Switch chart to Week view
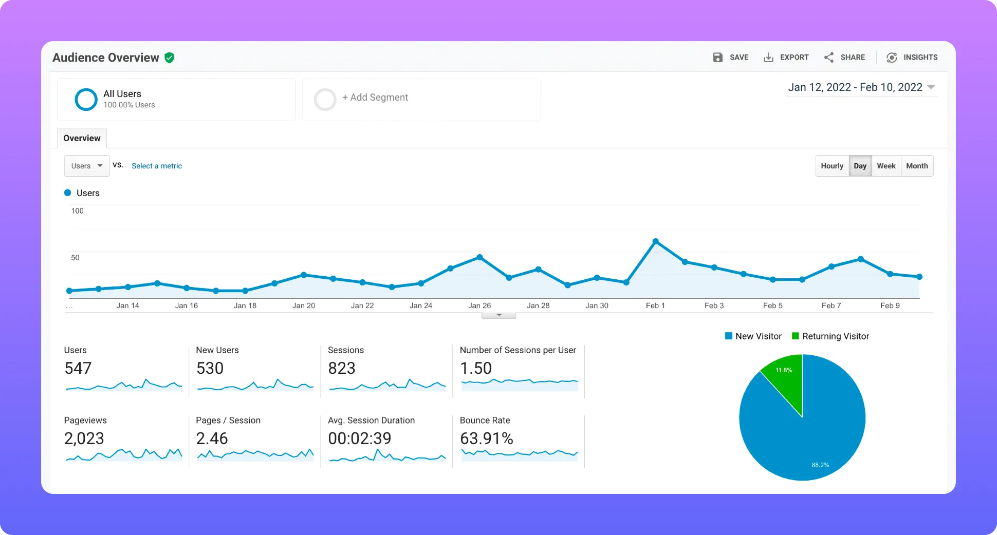Screen dimensions: 997x535 click(886, 166)
